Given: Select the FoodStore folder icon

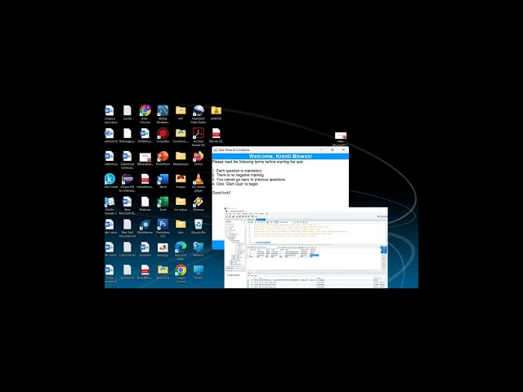Looking at the screenshot, I should coord(181,136).
